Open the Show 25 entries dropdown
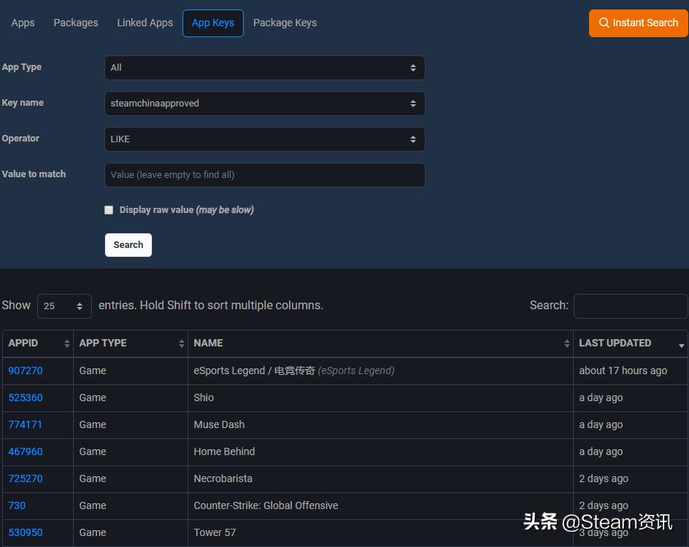 coord(64,306)
